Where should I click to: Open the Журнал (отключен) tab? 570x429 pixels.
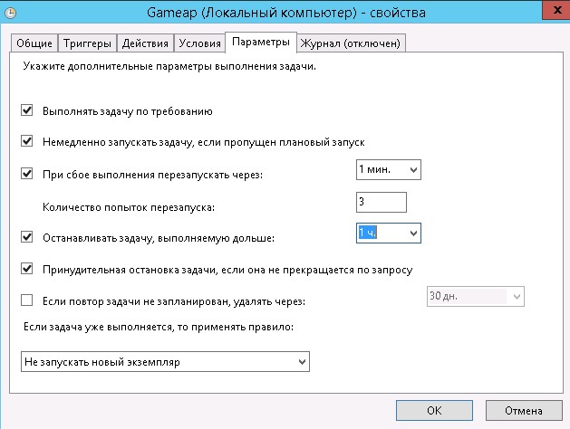(x=351, y=43)
